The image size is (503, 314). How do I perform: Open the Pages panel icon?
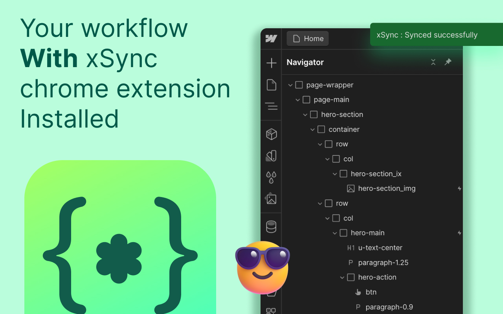point(271,85)
